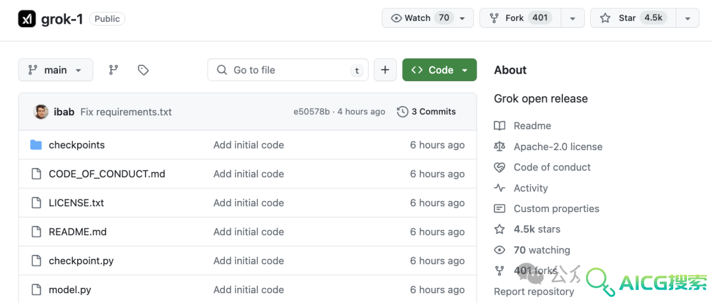Click the Readme book icon
Screen dimensions: 712x303
(500, 126)
